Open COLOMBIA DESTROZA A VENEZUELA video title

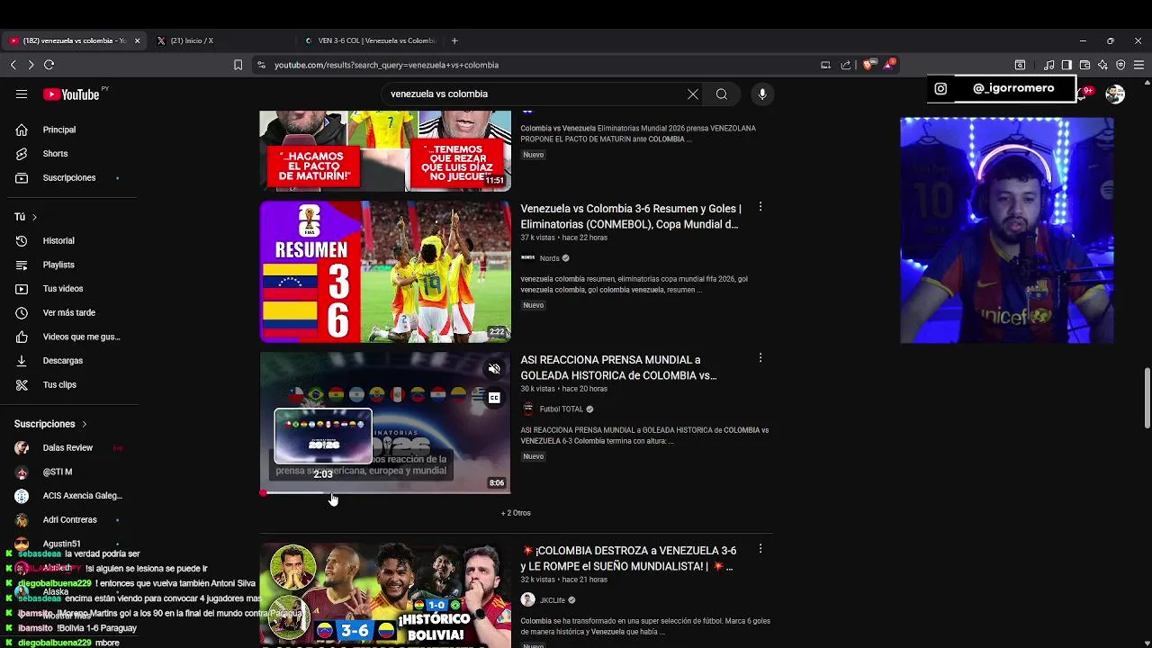(628, 558)
